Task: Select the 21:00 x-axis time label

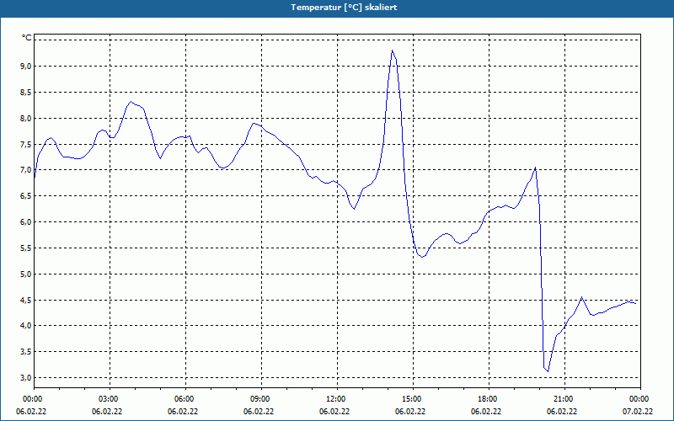Action: (x=562, y=399)
